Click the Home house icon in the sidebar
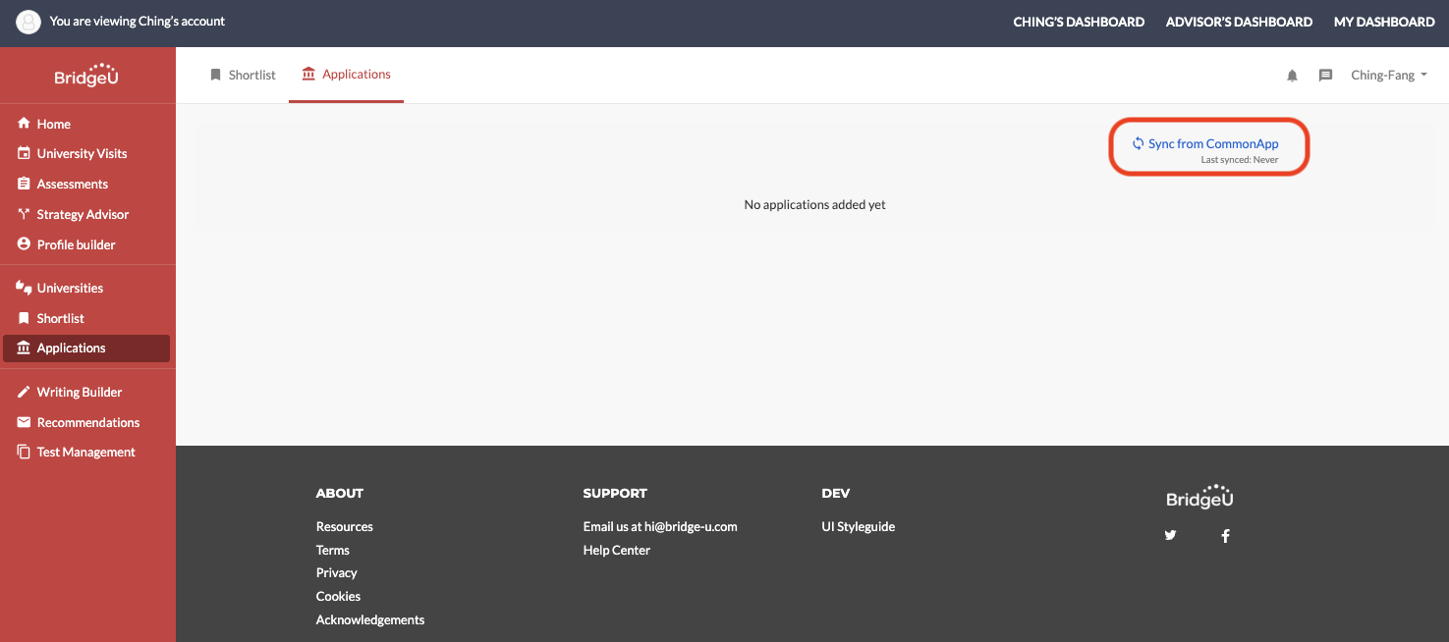 [24, 124]
